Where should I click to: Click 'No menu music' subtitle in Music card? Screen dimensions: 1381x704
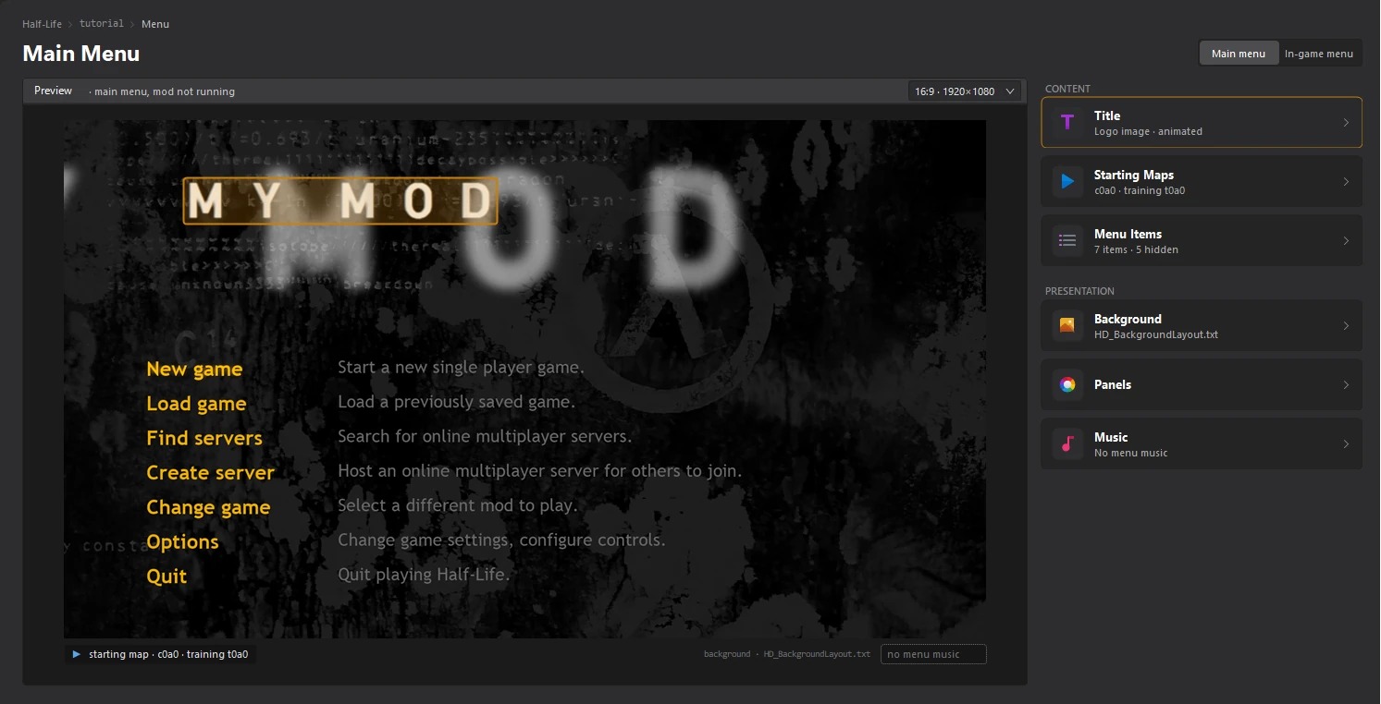click(x=1130, y=453)
